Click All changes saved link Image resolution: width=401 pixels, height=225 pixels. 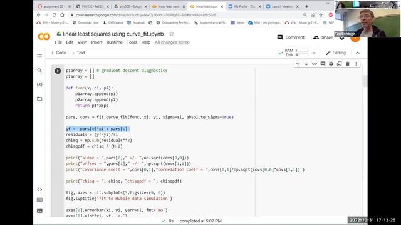(172, 42)
